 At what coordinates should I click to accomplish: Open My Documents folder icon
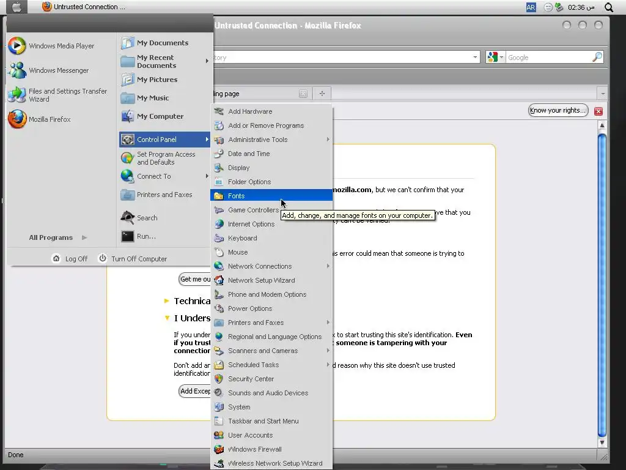click(127, 43)
